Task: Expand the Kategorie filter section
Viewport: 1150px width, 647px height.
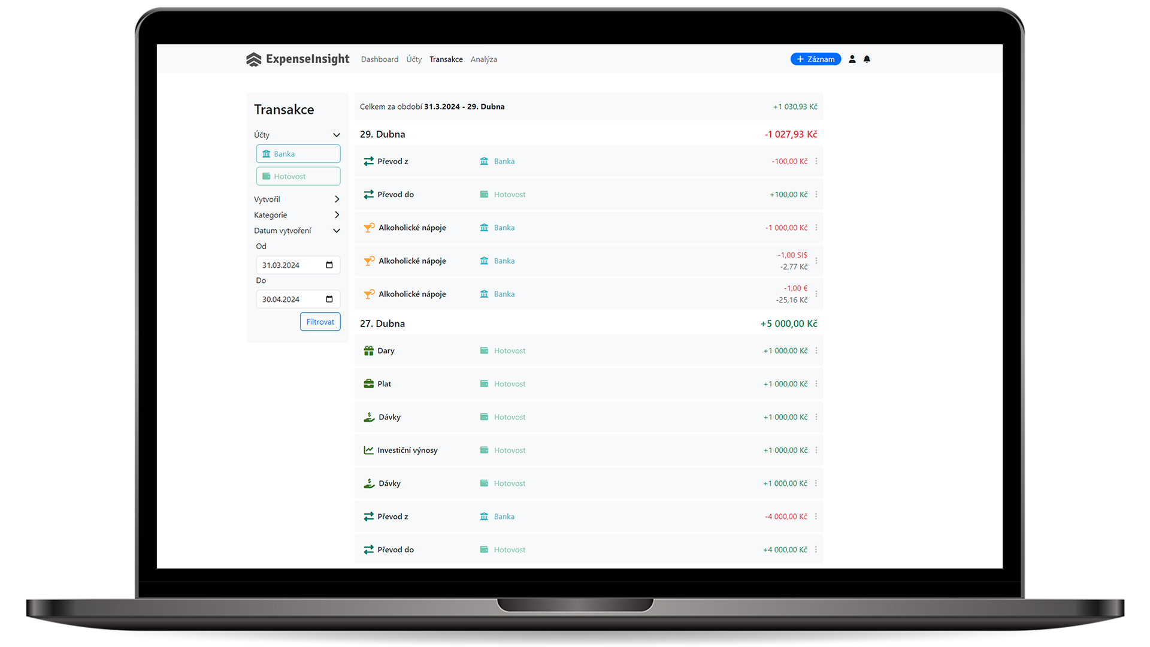Action: 337,215
